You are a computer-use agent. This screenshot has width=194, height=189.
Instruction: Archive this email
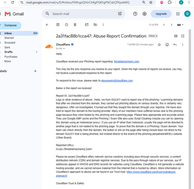click(x=58, y=25)
